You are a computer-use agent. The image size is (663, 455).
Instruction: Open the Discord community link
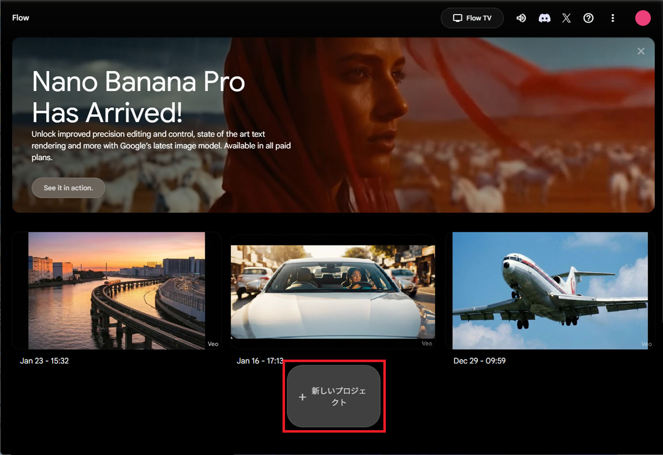pyautogui.click(x=544, y=18)
